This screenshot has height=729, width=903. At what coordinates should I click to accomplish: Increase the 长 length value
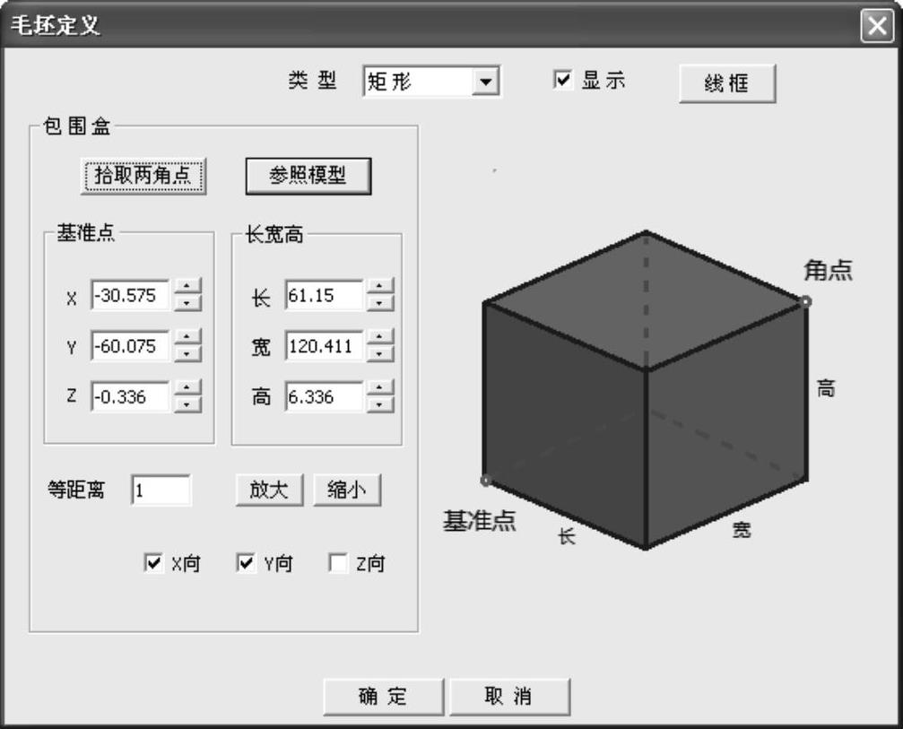[x=381, y=287]
